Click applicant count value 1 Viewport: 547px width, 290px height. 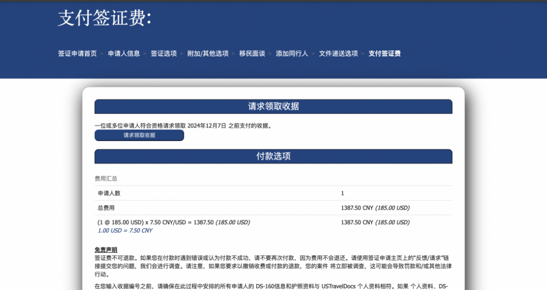[342, 193]
